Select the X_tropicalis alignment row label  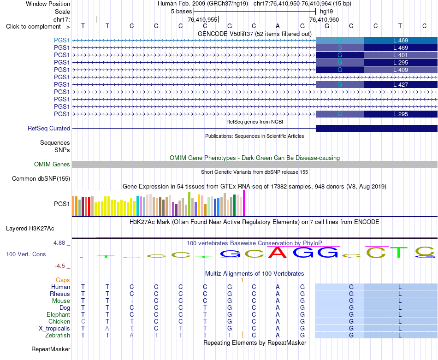click(54, 329)
